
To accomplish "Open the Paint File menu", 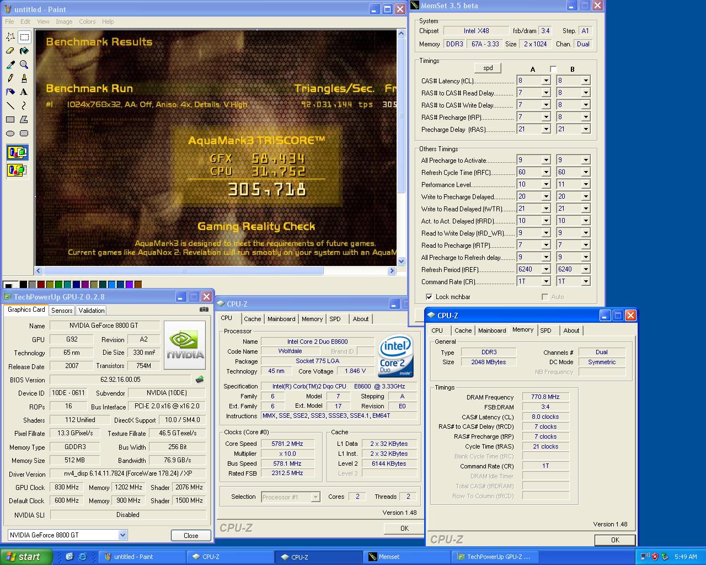I will 9,22.
